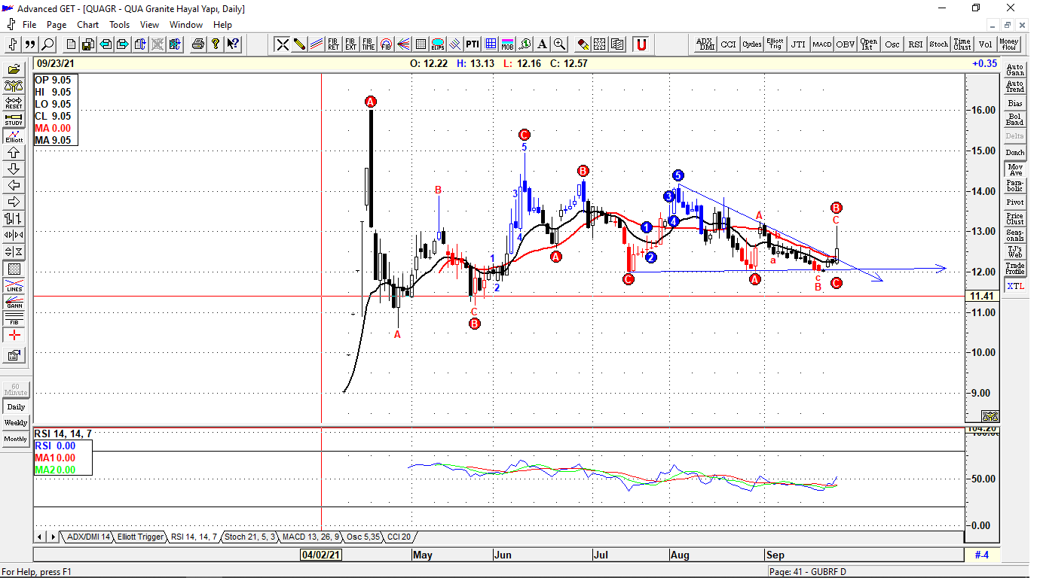The image size is (1040, 578).
Task: Click the 04/02/21 date marker
Action: tap(321, 555)
